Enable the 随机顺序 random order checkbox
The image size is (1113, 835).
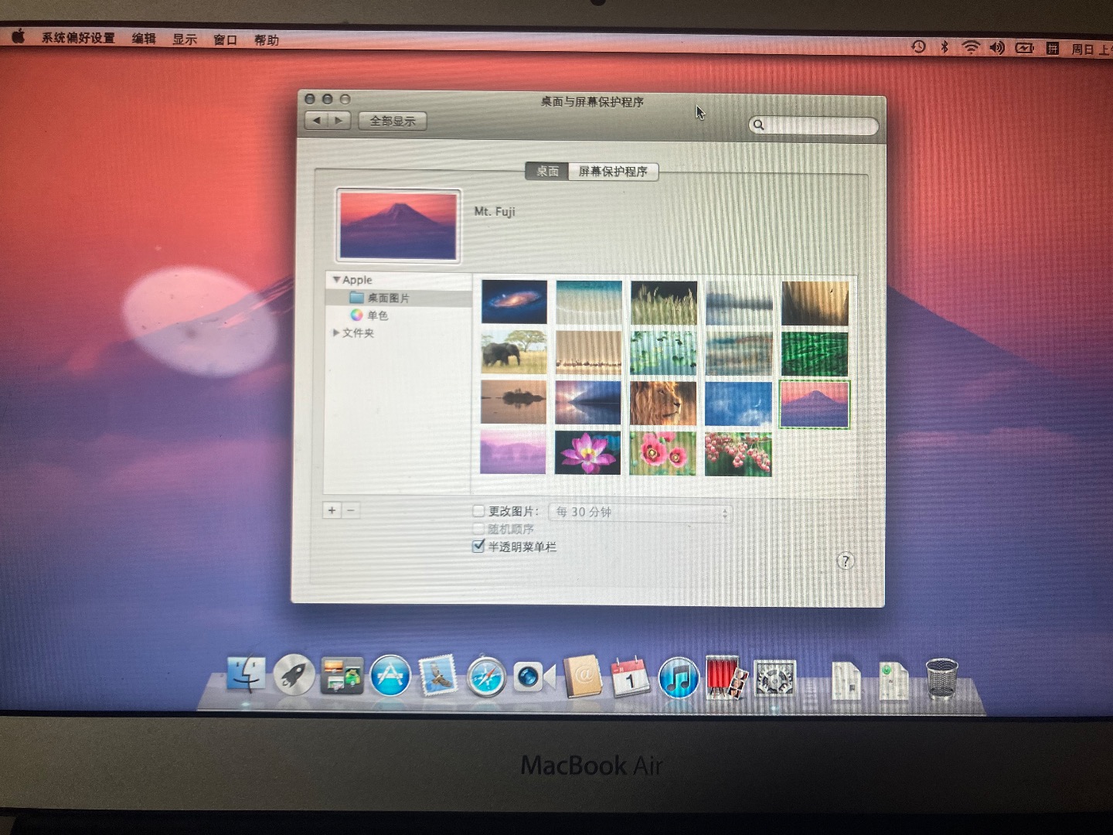478,528
